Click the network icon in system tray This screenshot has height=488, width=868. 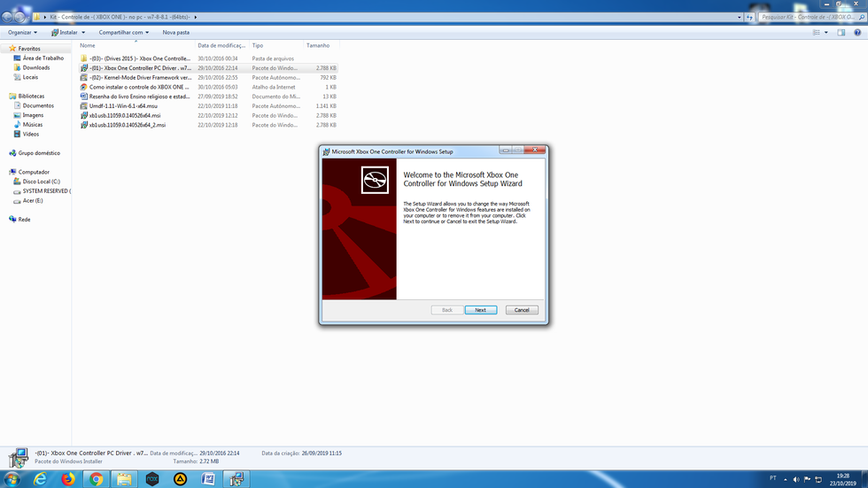pyautogui.click(x=818, y=479)
